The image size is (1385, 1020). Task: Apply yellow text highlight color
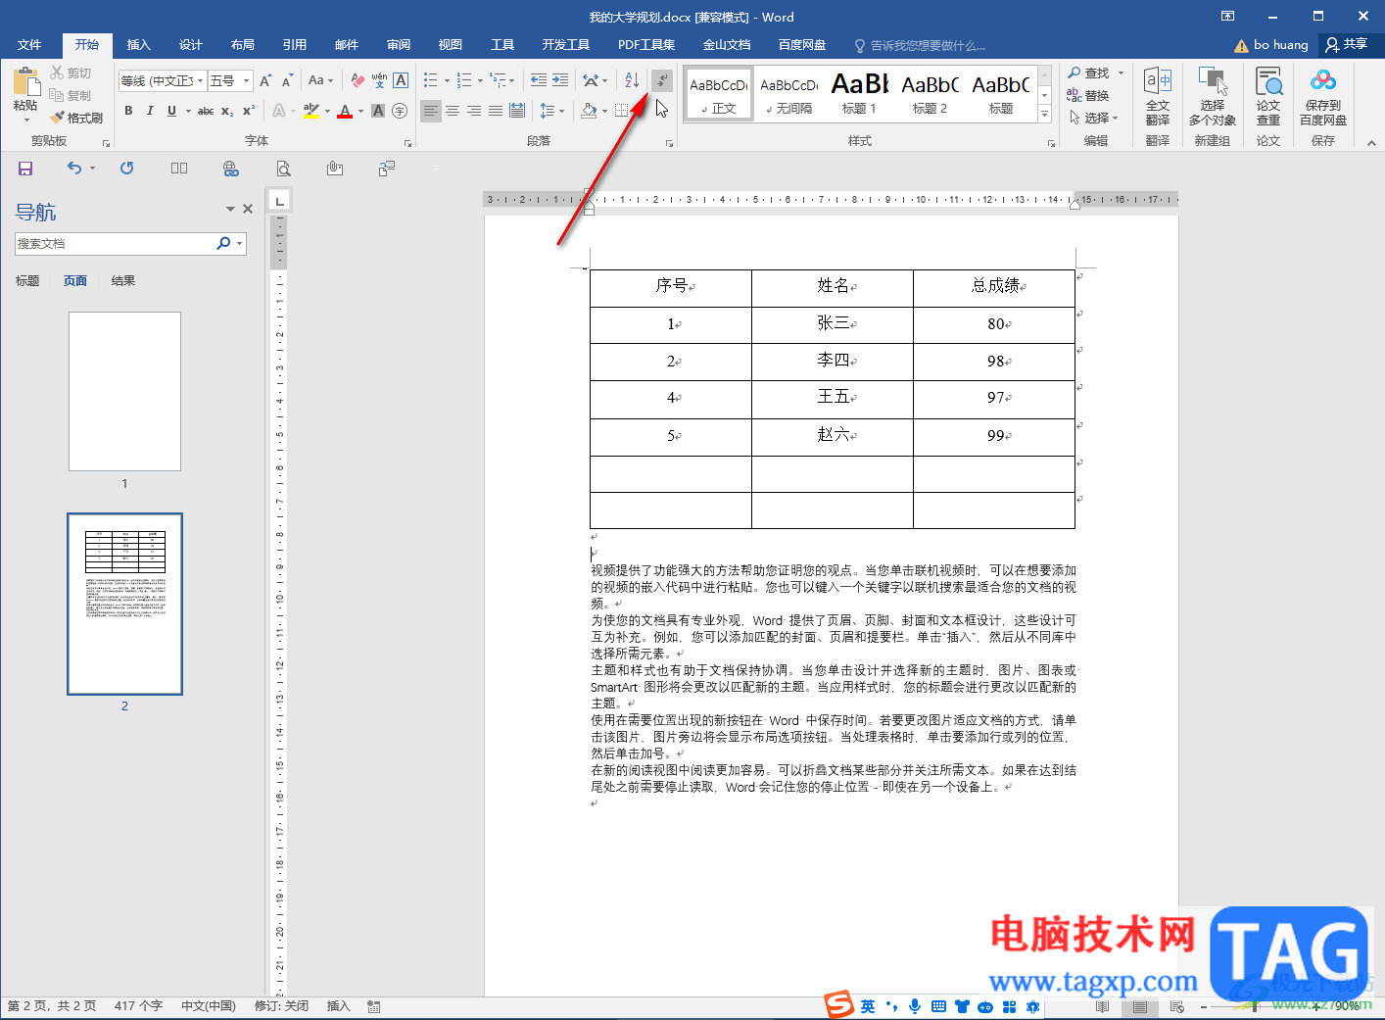tap(311, 112)
